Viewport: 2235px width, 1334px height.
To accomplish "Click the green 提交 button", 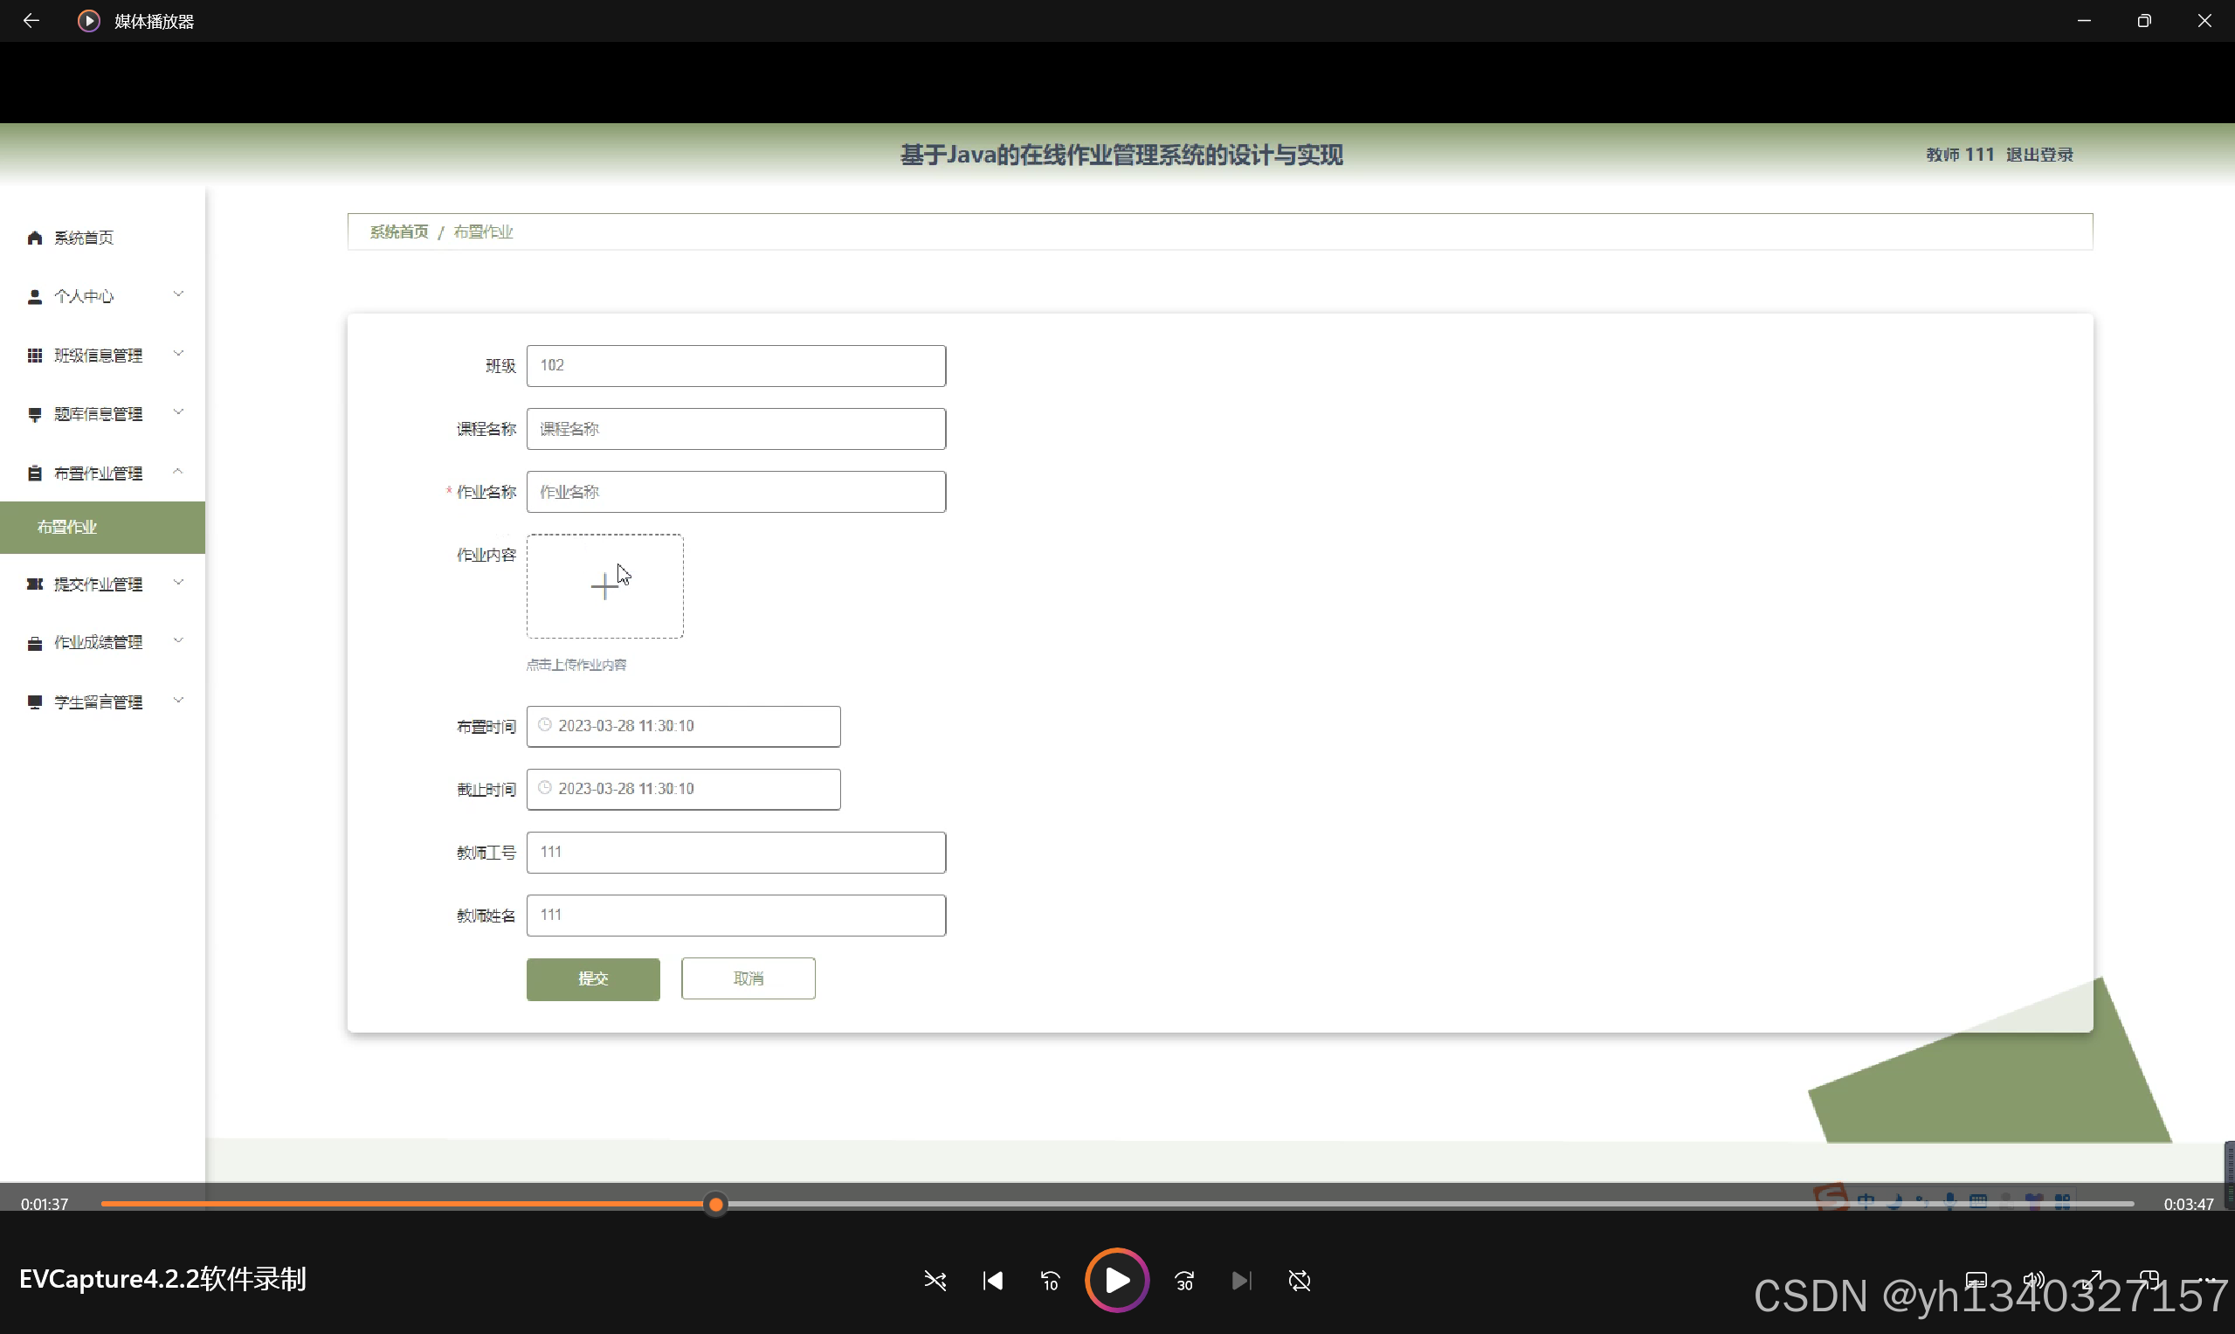I will click(x=593, y=978).
